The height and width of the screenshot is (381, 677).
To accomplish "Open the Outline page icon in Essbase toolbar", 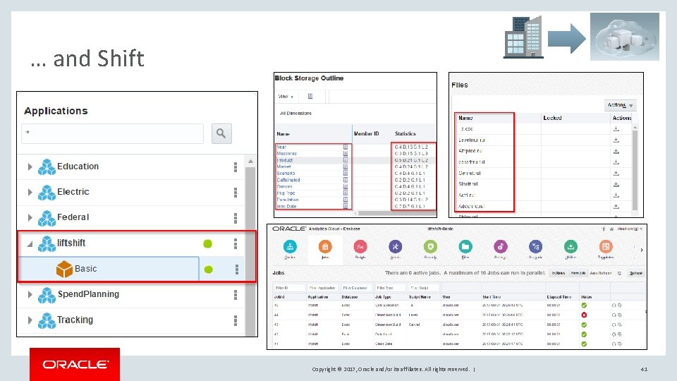I will tap(290, 247).
